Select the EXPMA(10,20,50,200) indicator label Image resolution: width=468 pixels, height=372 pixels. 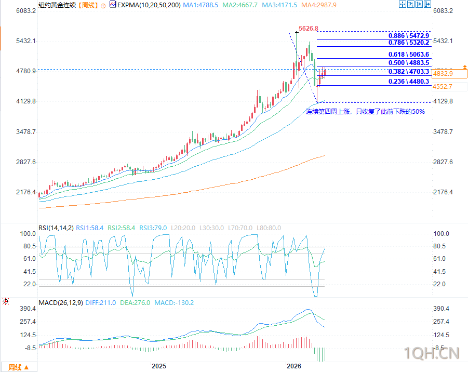point(149,5)
